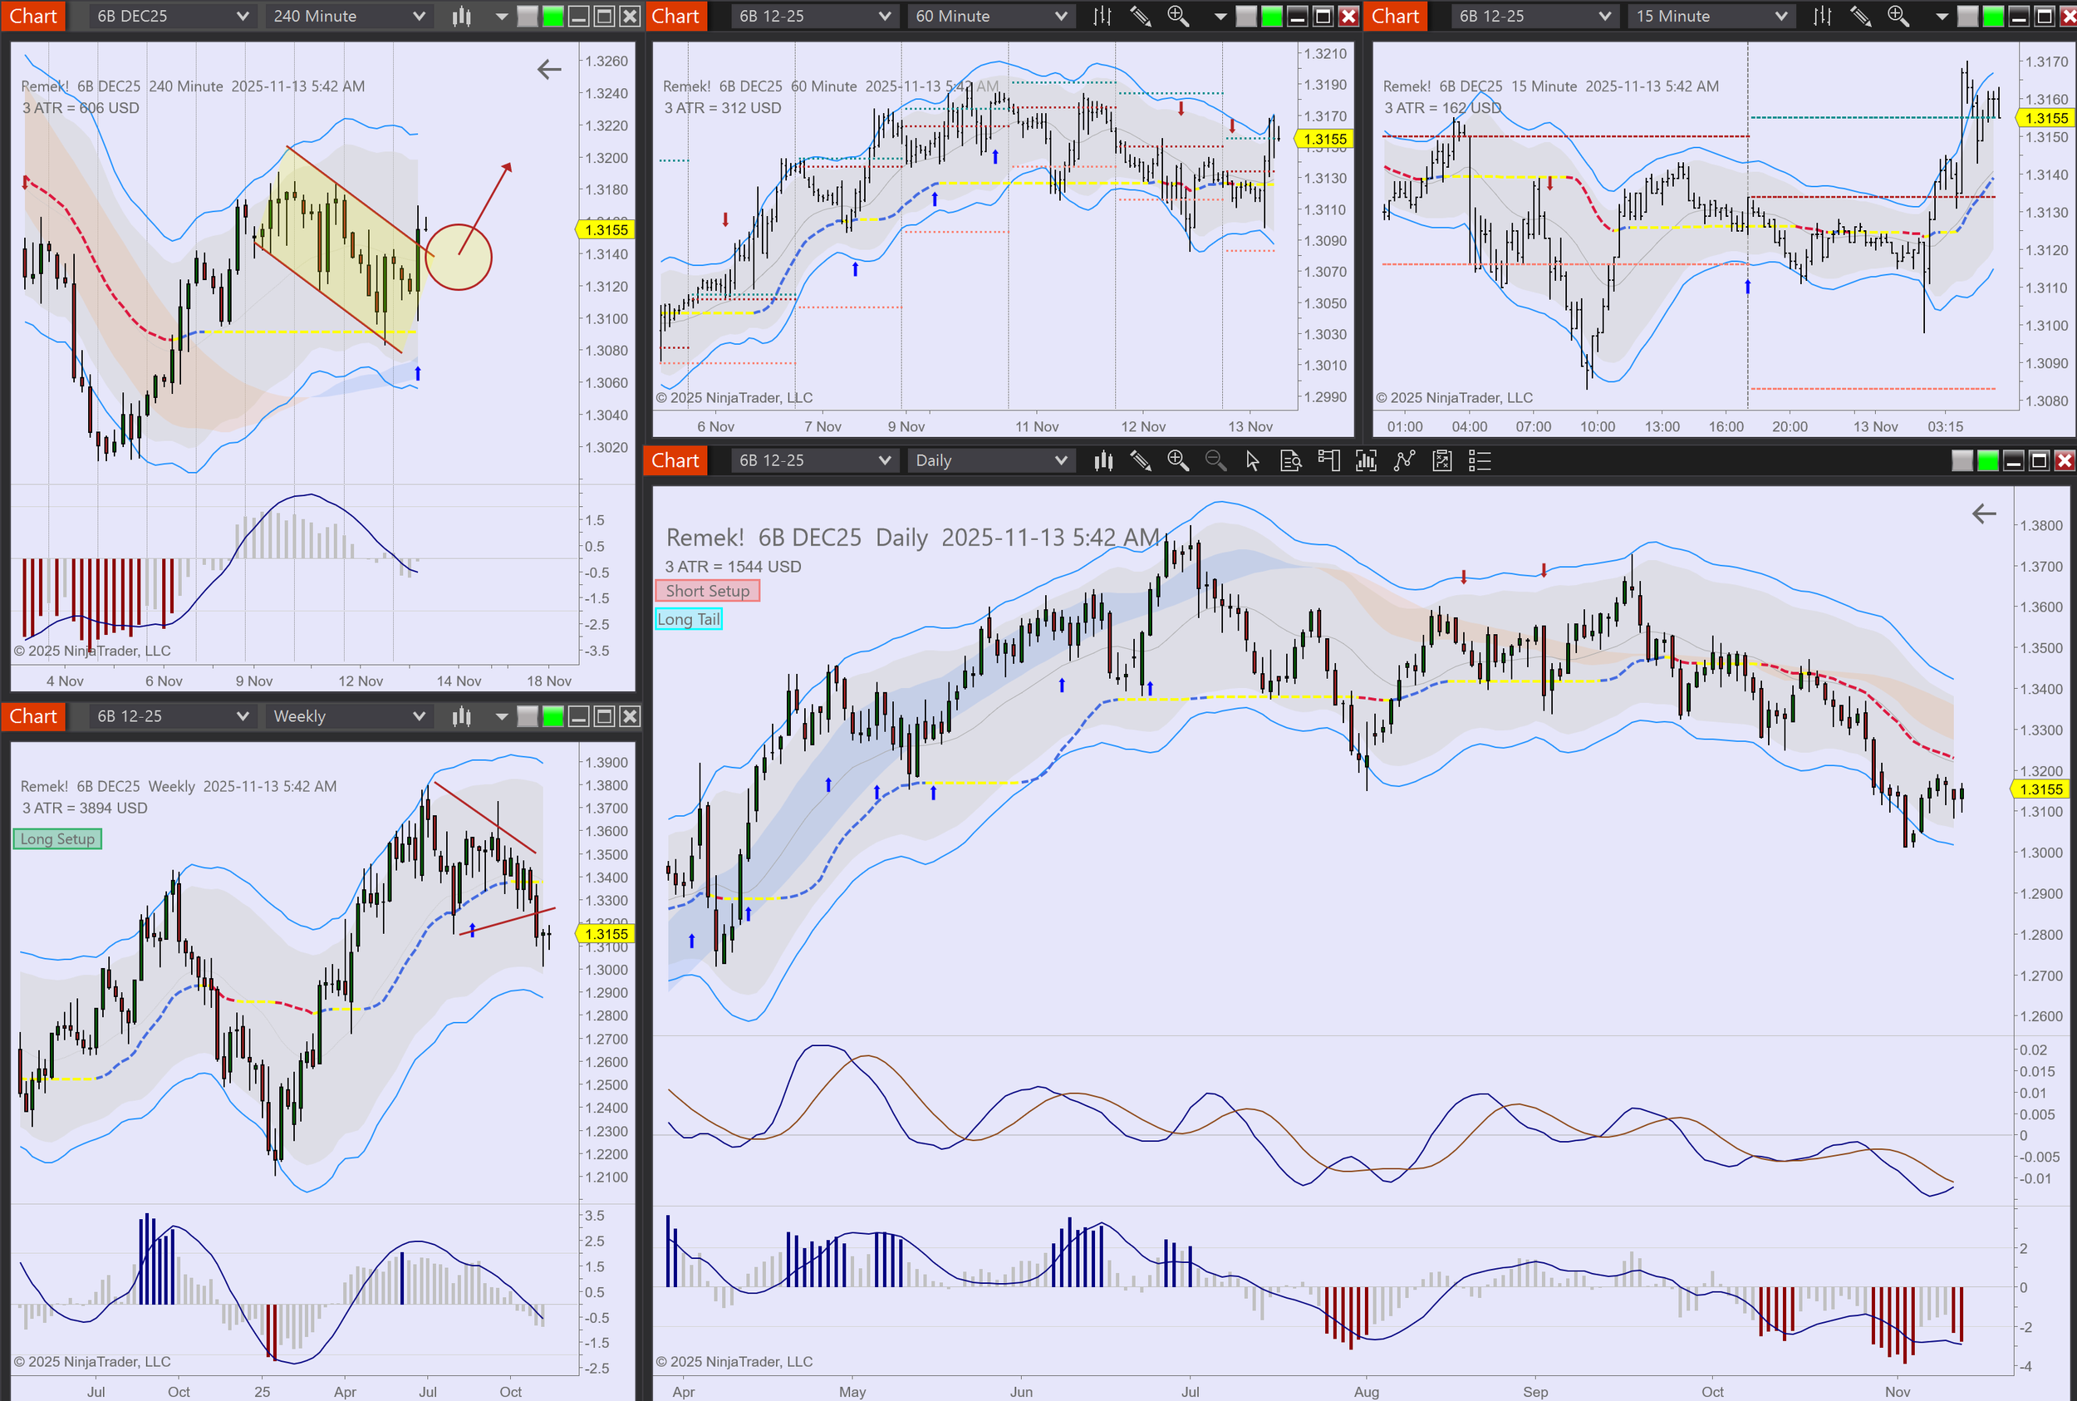Click bar style icon in 60 Minute chart
2077x1401 pixels.
1102,16
